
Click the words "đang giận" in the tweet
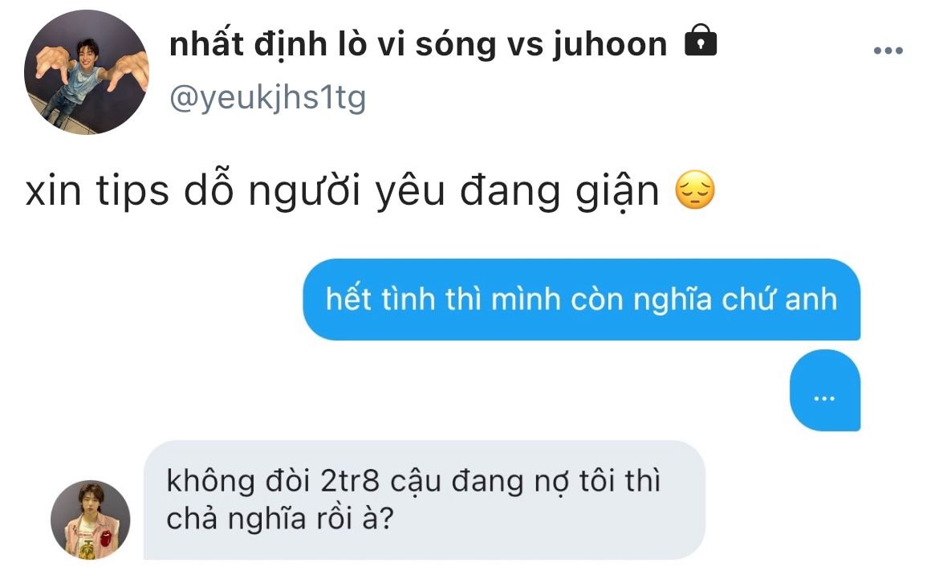559,191
